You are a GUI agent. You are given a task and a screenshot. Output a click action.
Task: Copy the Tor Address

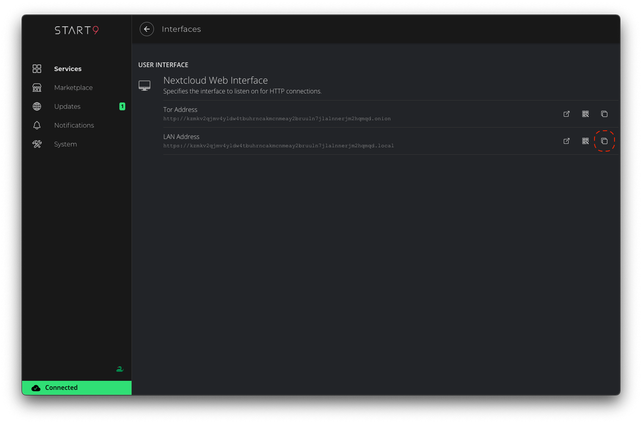pyautogui.click(x=604, y=114)
